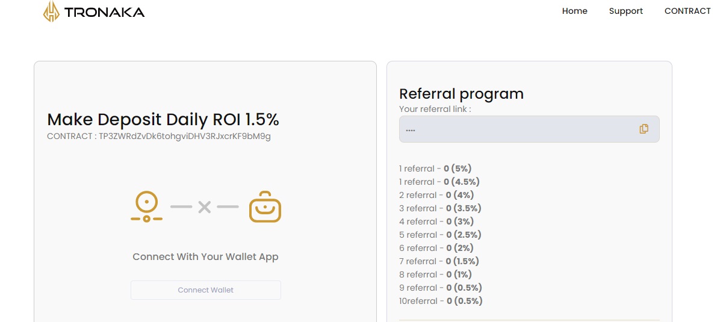Click the TRONAKA brand name text
This screenshot has height=322, width=723.
[104, 12]
